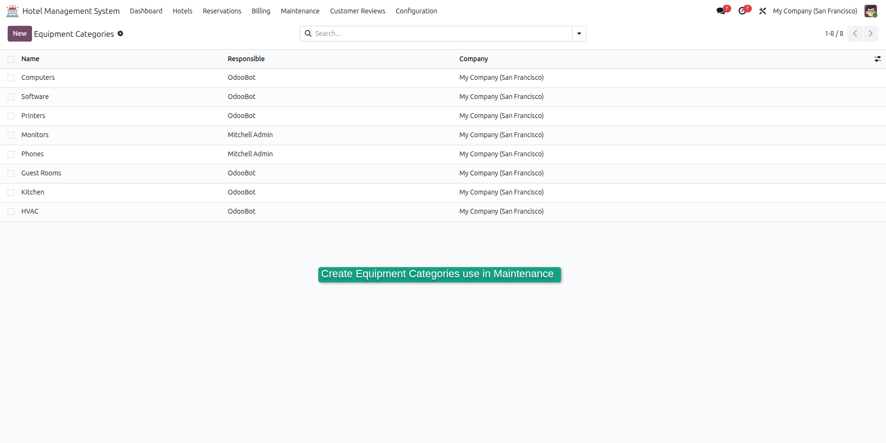Open the user avatar menu

coord(871,11)
